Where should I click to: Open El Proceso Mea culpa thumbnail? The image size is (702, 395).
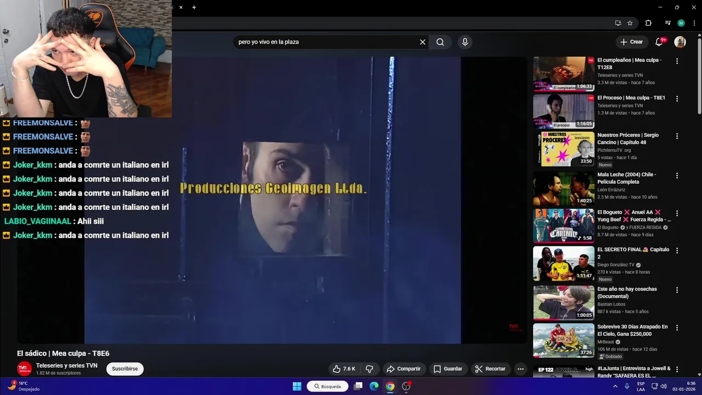(563, 111)
